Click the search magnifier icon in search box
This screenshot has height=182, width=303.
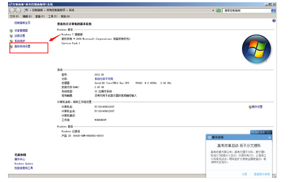click(x=273, y=10)
